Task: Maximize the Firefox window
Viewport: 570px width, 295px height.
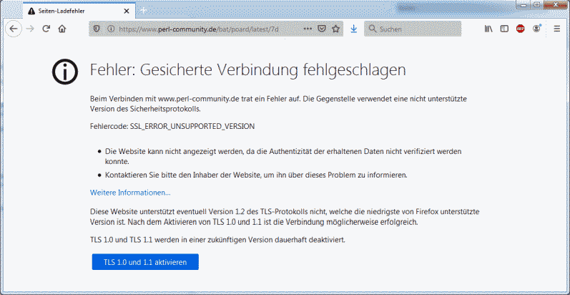Action: [x=536, y=5]
